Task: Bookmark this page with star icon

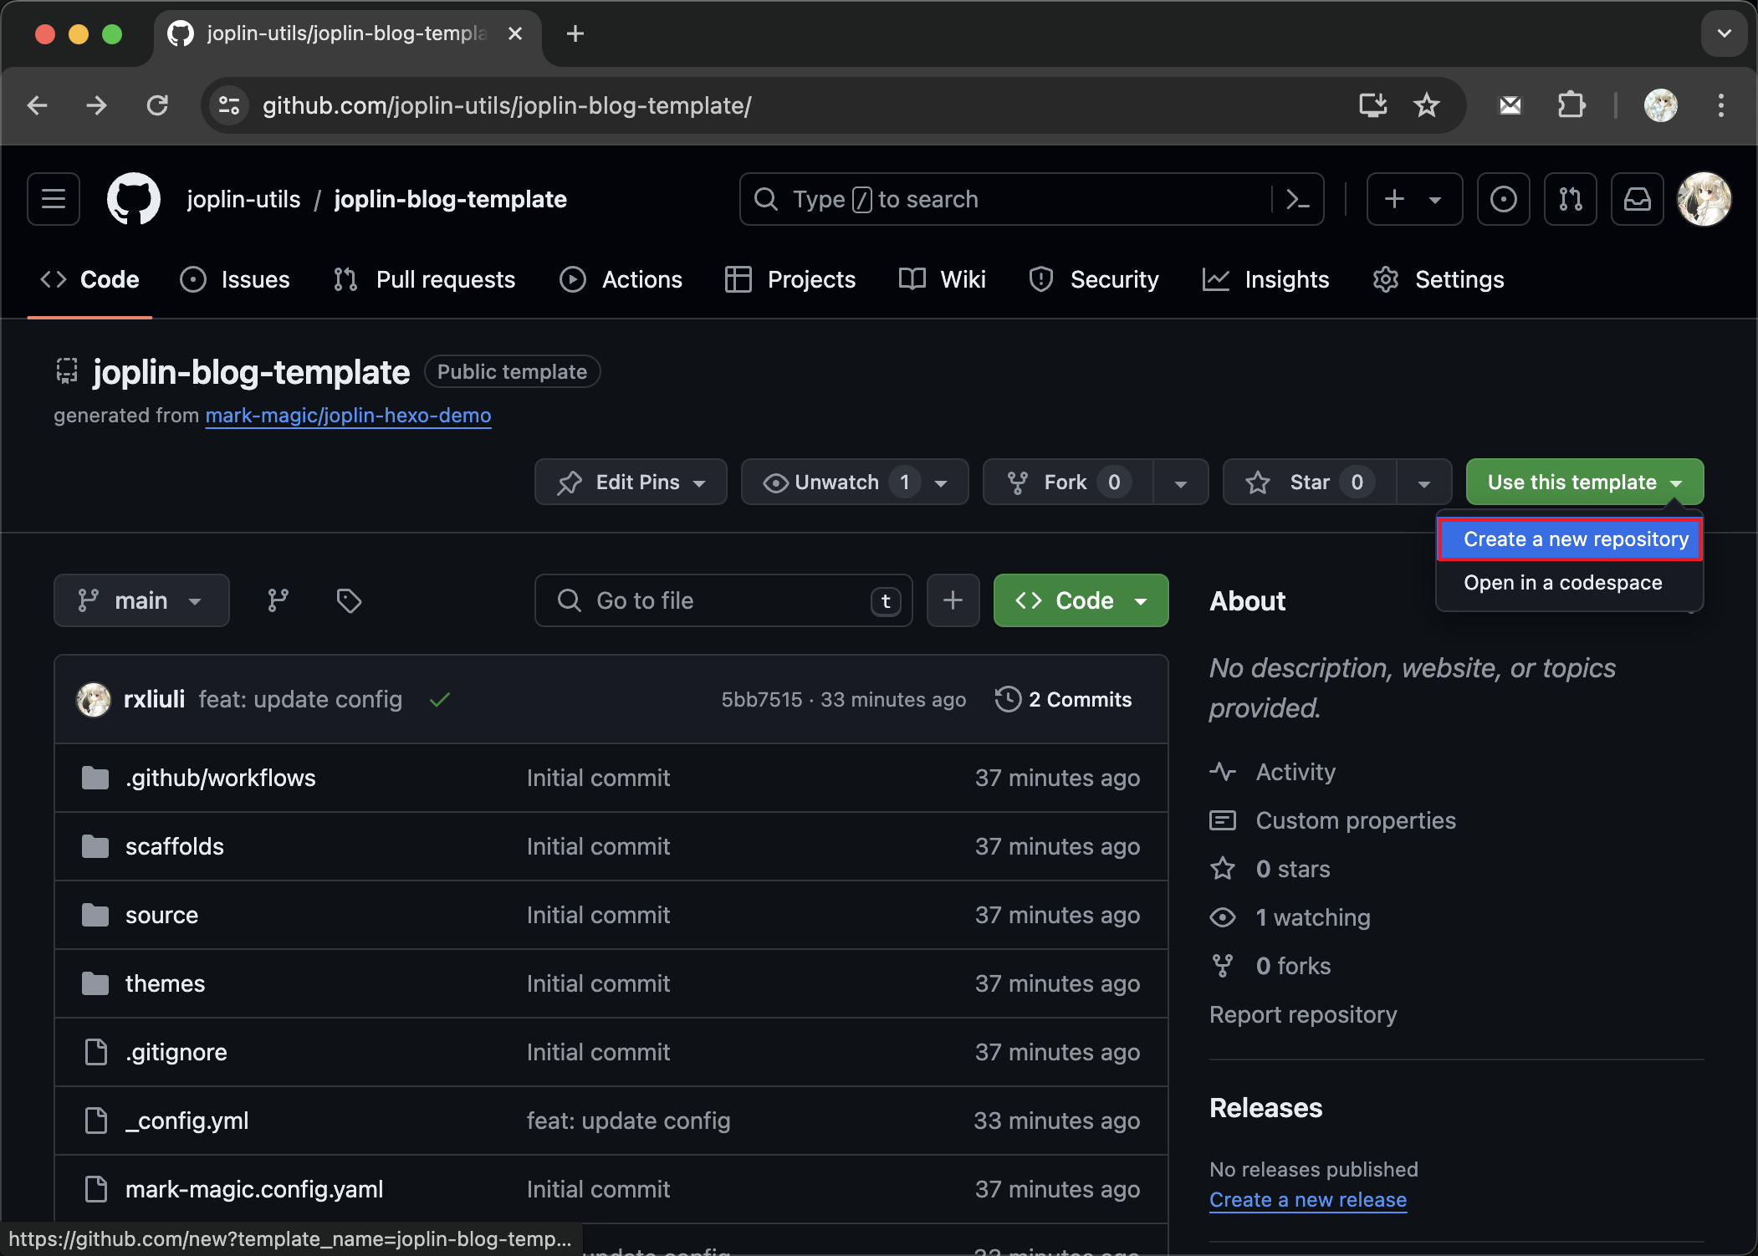Action: coord(1426,105)
